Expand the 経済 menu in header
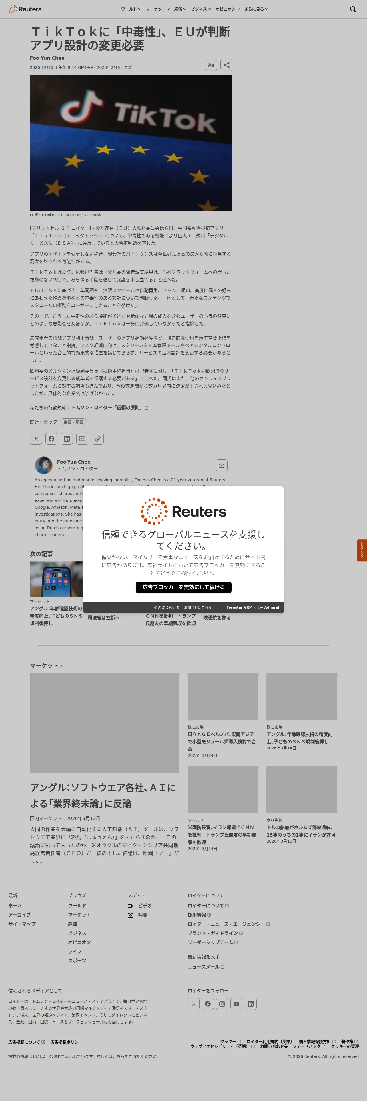The image size is (367, 1101). (x=180, y=9)
